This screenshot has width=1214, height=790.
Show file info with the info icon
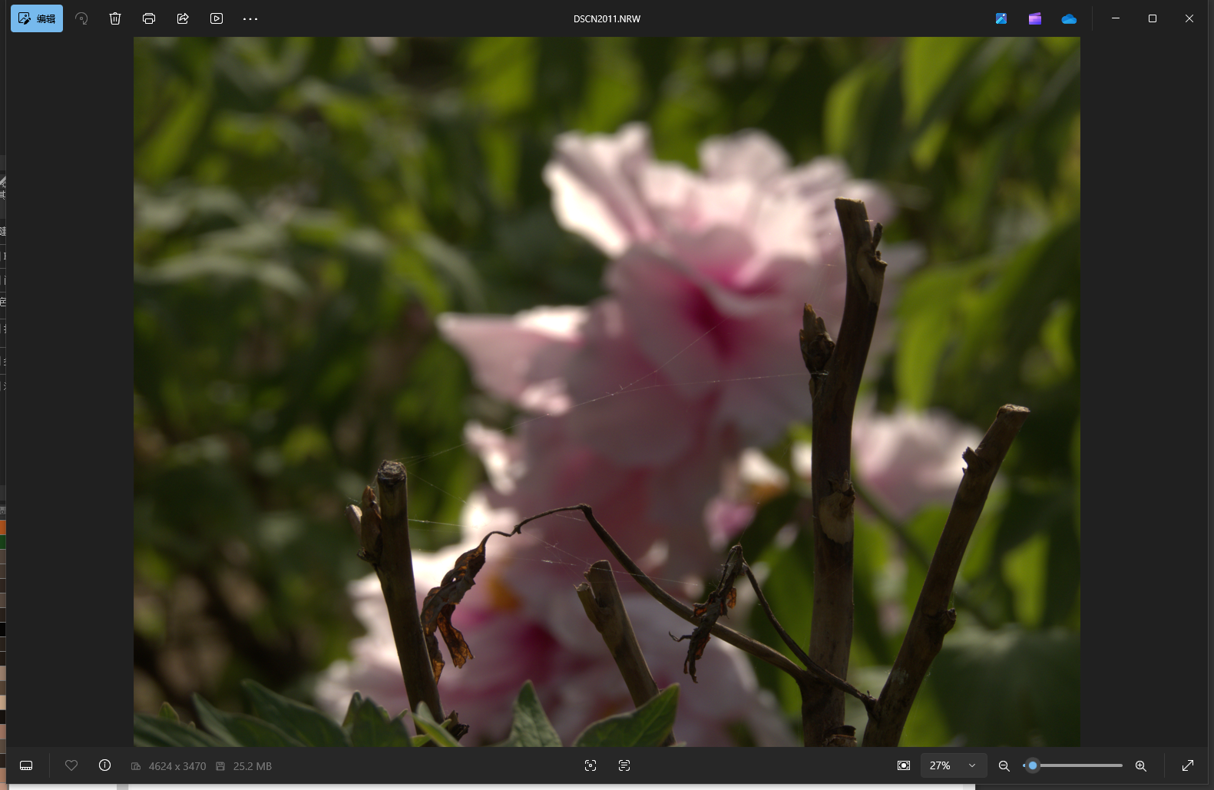(x=105, y=765)
